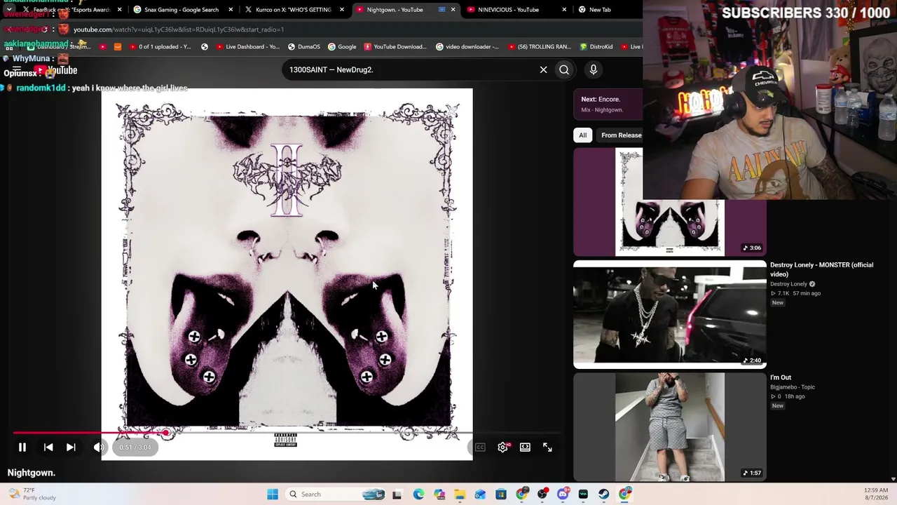Focus the YouTube search field
Image resolution: width=897 pixels, height=505 pixels.
[410, 69]
